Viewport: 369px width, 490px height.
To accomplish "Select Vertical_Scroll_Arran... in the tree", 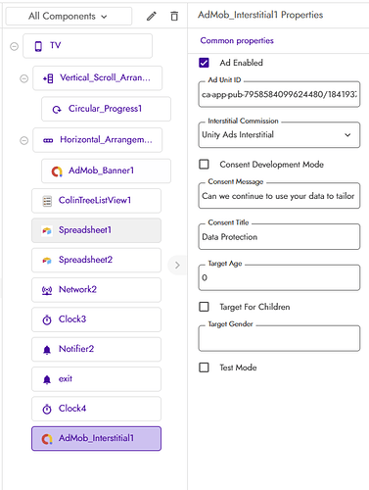I will click(97, 78).
